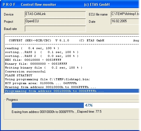This screenshot has height=131, width=141.
Task: Select the FLASH STRATEGY log line
Action: [x=72, y=75]
